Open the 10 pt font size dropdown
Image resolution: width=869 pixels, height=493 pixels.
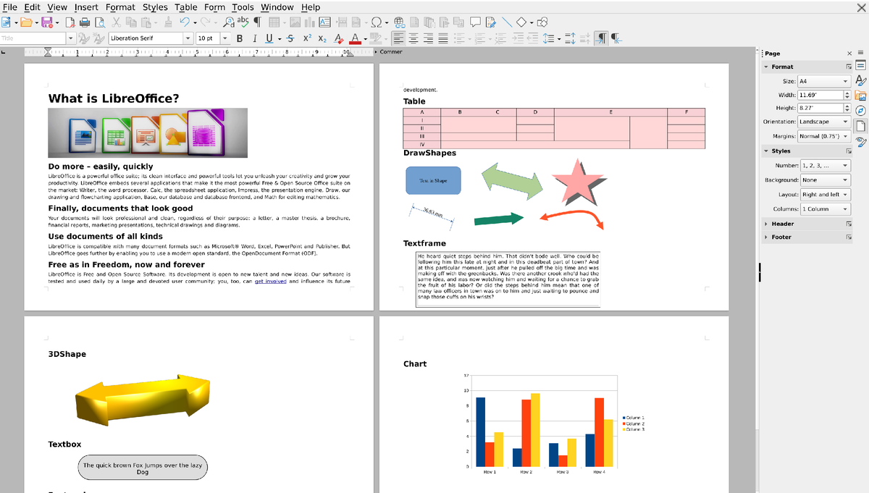225,38
